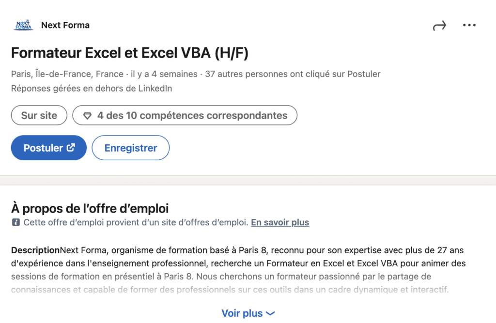
Task: Click Réponses gérées en dehors de LinkedIn
Action: pos(92,88)
